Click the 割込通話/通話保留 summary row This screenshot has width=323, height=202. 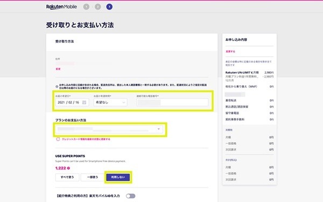coord(249,107)
